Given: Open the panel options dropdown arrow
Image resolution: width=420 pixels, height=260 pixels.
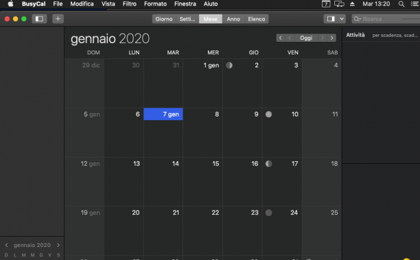Looking at the screenshot, I should tap(342, 19).
